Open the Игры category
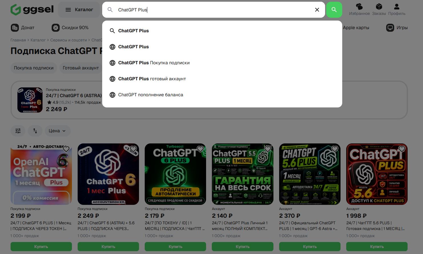The image size is (423, 254). (397, 28)
